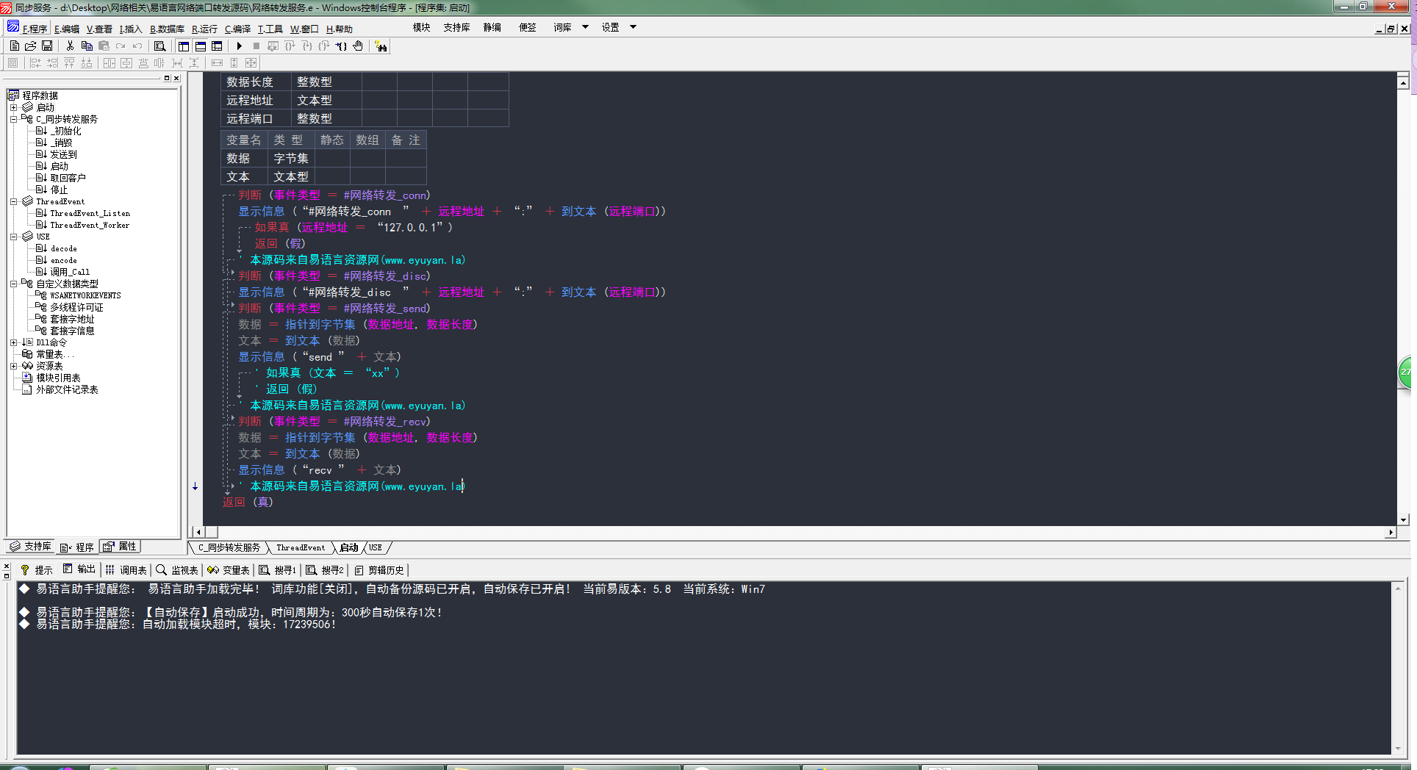
Task: Click the 常量表 icon in tree
Action: click(x=27, y=354)
